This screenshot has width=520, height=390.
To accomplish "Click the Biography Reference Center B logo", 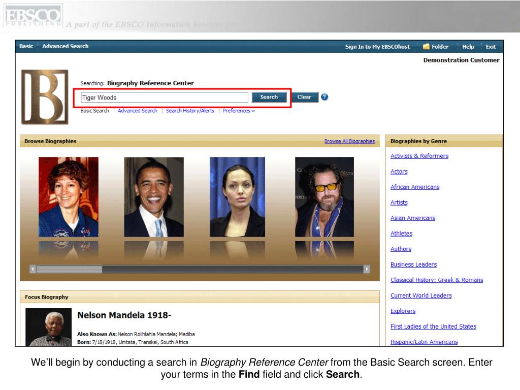I will [45, 97].
